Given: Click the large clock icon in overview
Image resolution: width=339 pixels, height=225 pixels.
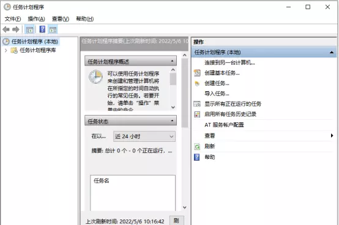Looking at the screenshot, I should pyautogui.click(x=96, y=76).
